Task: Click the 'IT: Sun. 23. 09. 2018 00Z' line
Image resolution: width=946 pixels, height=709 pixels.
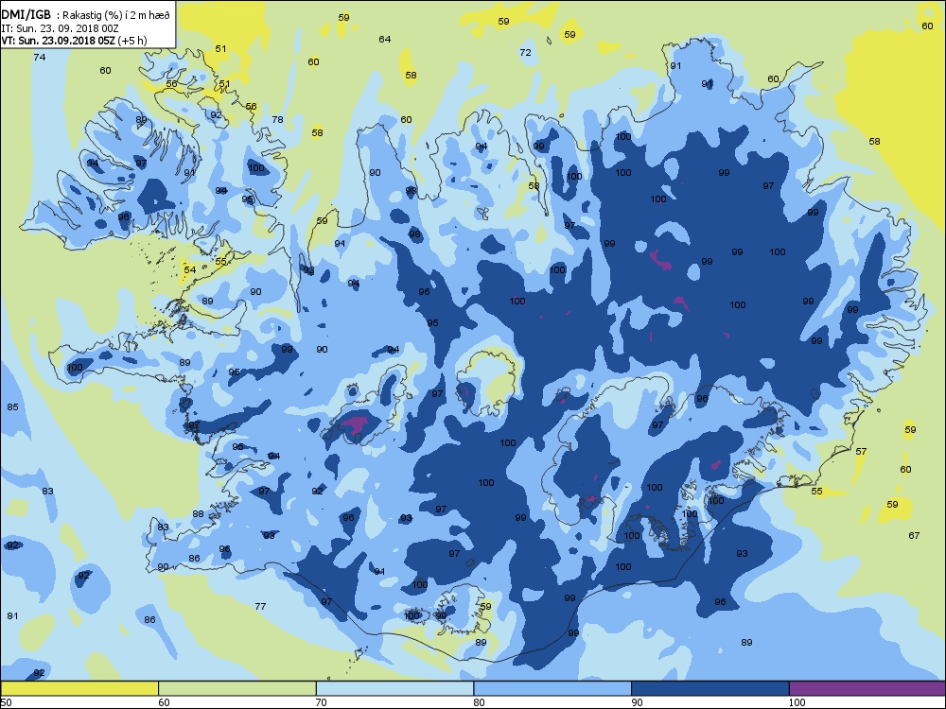Action: click(x=60, y=27)
